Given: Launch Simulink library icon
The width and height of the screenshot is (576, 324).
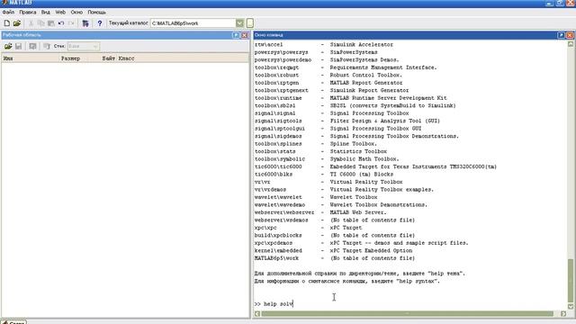Looking at the screenshot, I should (85, 23).
